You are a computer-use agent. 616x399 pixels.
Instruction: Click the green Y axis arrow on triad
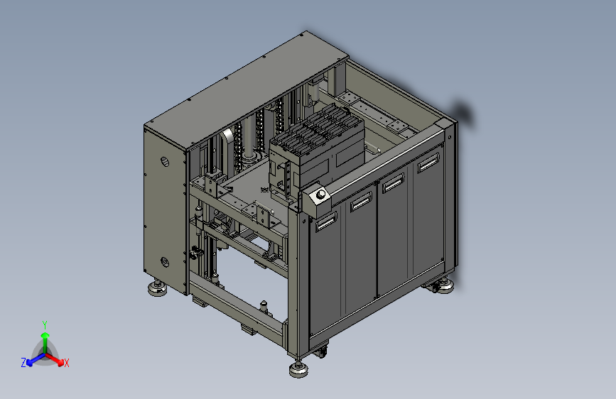(45, 341)
